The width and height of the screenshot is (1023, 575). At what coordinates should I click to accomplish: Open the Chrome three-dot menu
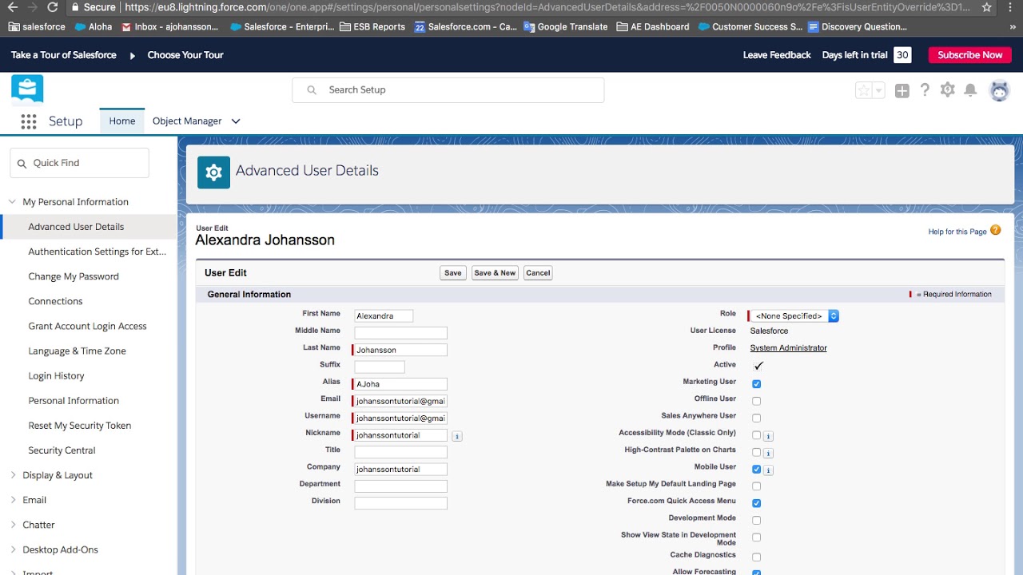(x=1009, y=7)
